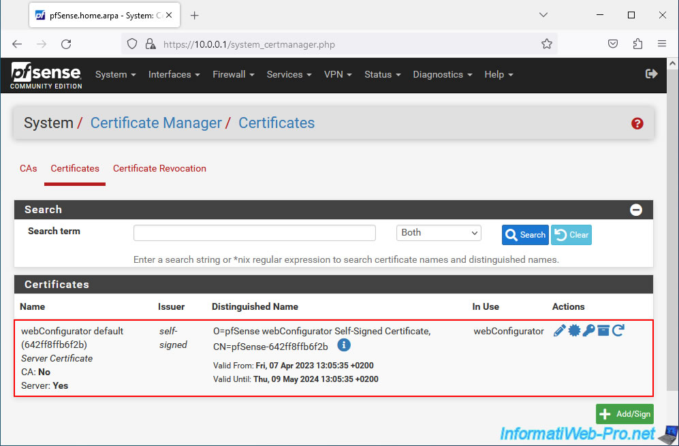This screenshot has height=446, width=679.
Task: Open the VPN menu
Action: coord(338,74)
